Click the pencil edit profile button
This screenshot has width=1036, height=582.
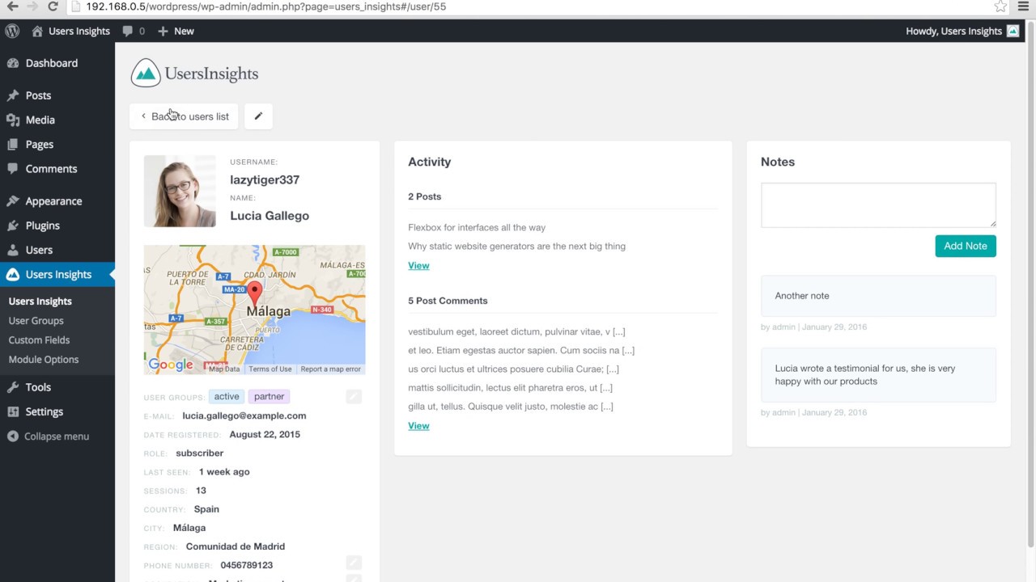(x=258, y=116)
